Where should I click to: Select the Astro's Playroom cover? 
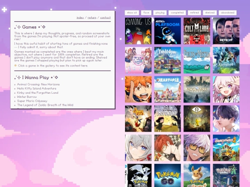(168, 31)
